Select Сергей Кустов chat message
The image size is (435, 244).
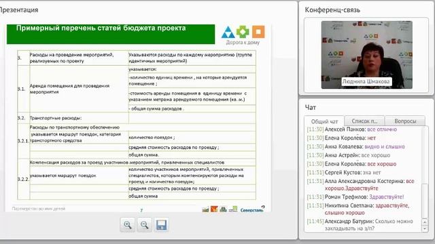tap(344, 172)
